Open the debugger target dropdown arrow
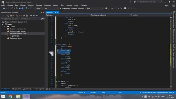Screen dimensions: 176x99 click(85, 9)
